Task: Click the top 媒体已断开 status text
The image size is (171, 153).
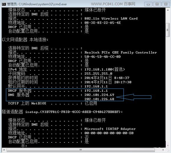Action: tap(95, 10)
